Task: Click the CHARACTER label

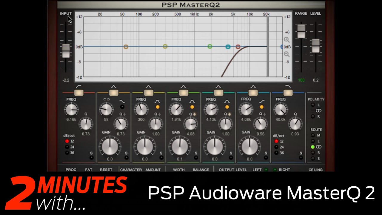Action: (x=131, y=170)
